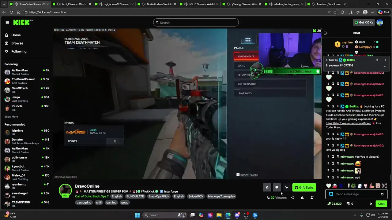Open TheBurntPeanut channel in sidebar

27,81
